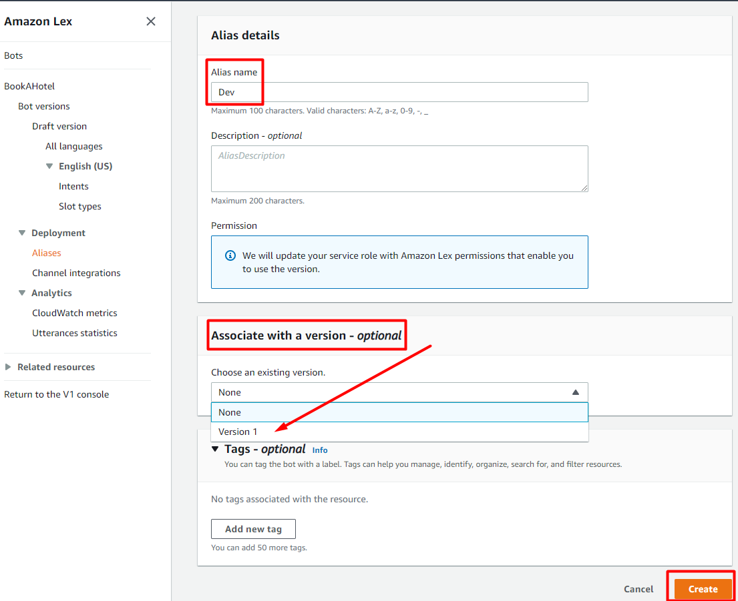Open the Bots page from the sidebar
This screenshot has width=738, height=601.
tap(13, 55)
